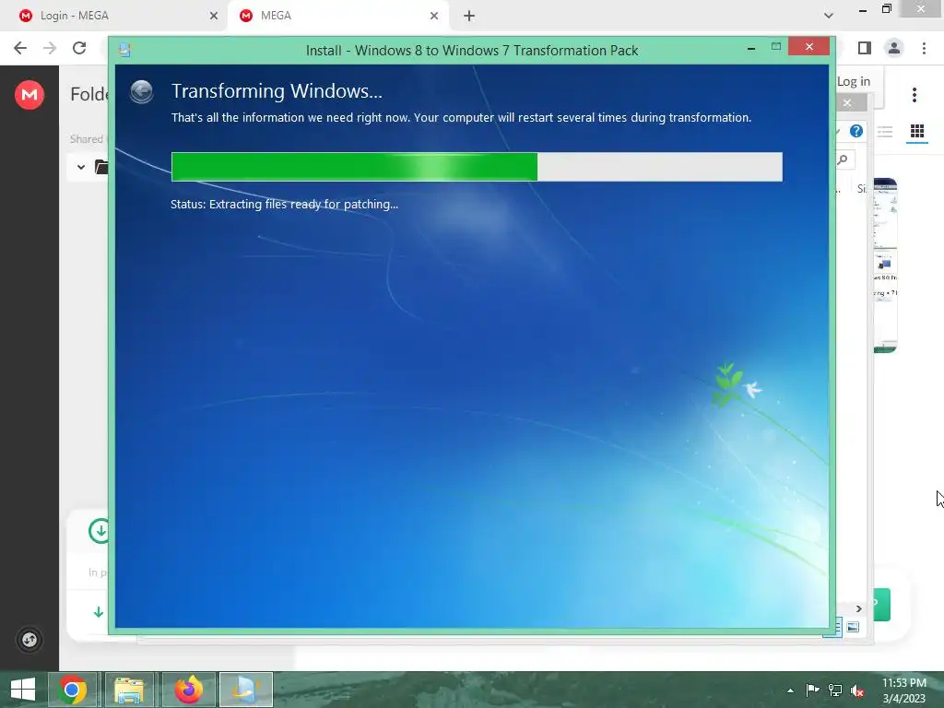Open the network tray icon
Screen dimensions: 944x708
coord(835,690)
